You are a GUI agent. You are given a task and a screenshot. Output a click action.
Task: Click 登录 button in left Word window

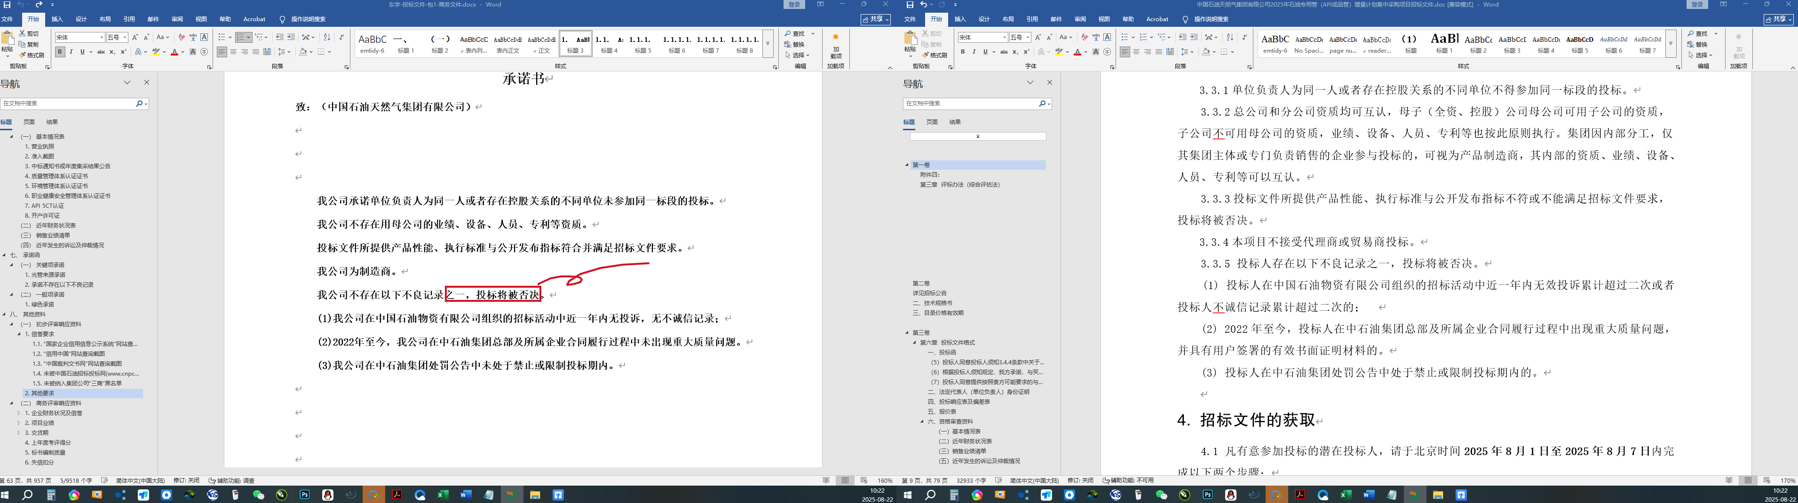pyautogui.click(x=794, y=5)
